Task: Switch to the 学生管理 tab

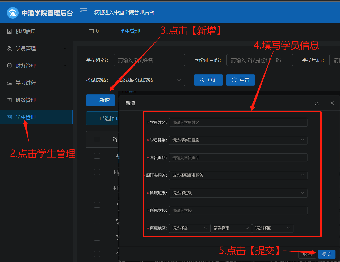Action: pos(130,31)
